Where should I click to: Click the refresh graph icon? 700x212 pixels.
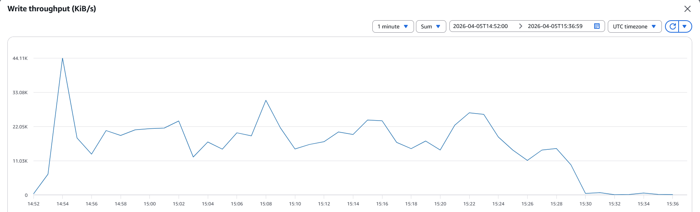pyautogui.click(x=672, y=26)
